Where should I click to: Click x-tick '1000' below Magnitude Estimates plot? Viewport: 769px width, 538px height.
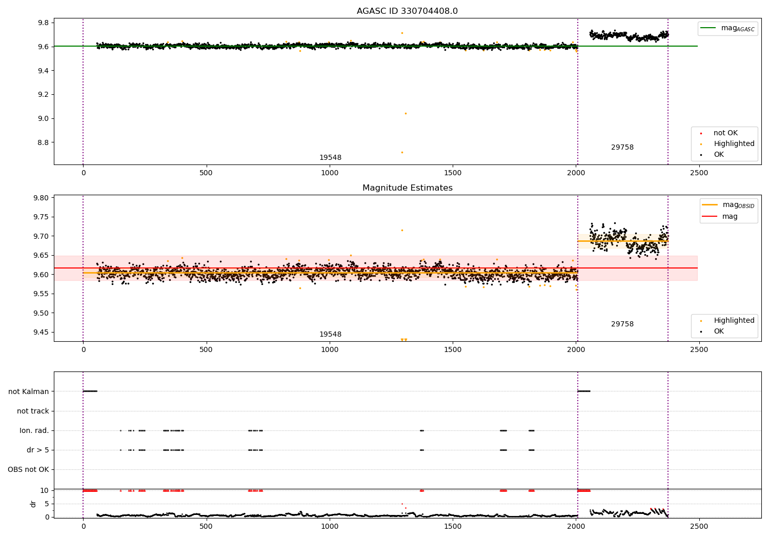330,350
